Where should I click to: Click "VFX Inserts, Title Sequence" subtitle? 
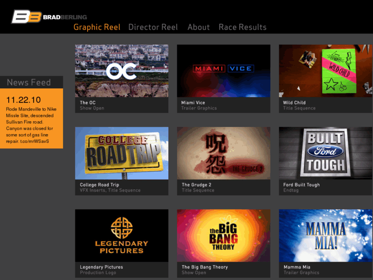click(x=110, y=191)
